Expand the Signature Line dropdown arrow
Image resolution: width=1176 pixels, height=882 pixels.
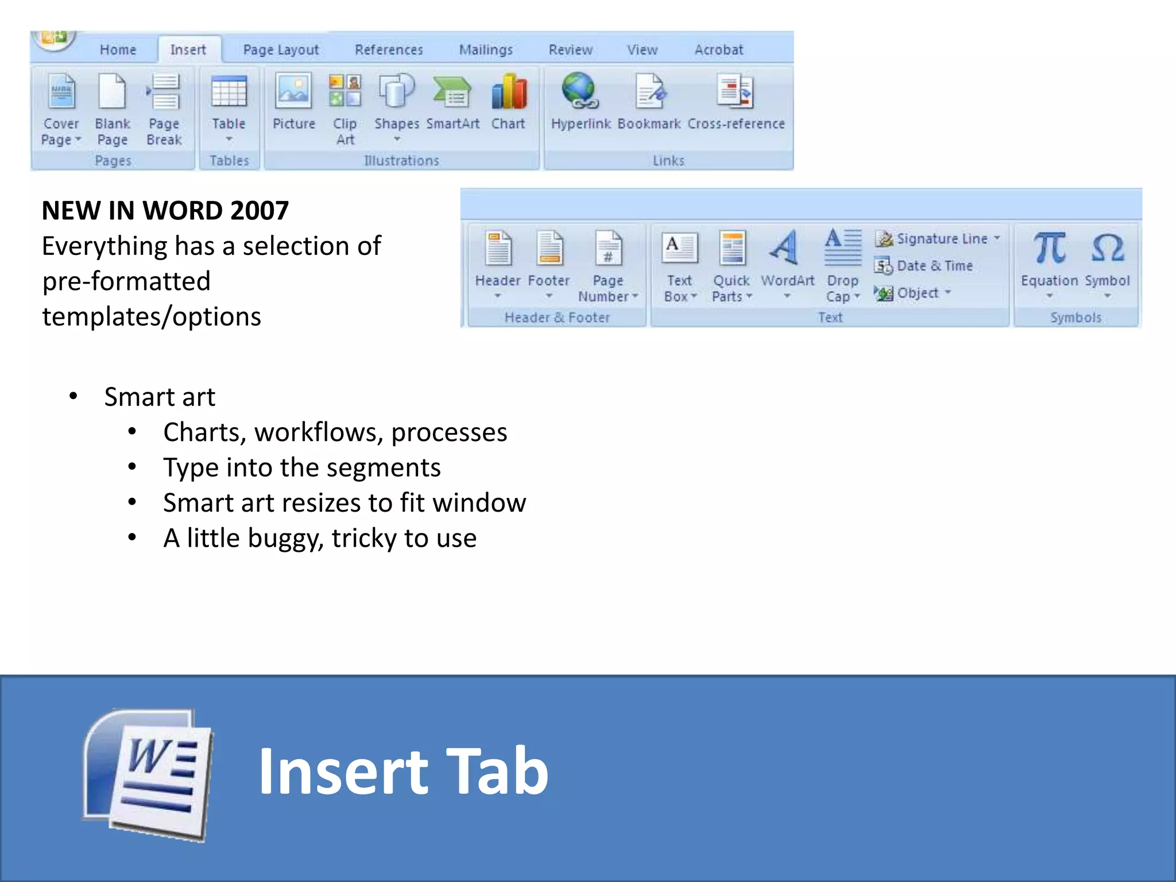(997, 238)
